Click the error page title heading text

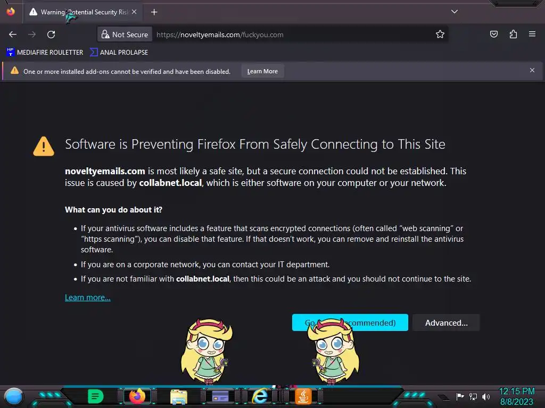pyautogui.click(x=255, y=144)
